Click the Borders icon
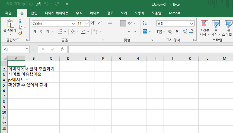The width and height of the screenshot is (233, 133). click(60, 32)
